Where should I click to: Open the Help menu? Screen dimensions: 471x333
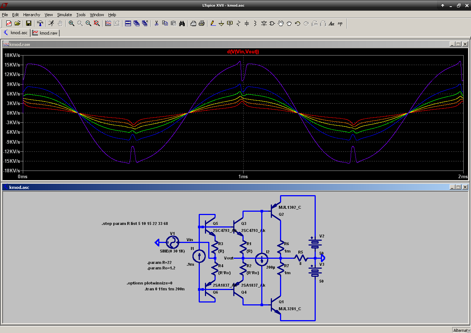point(112,15)
